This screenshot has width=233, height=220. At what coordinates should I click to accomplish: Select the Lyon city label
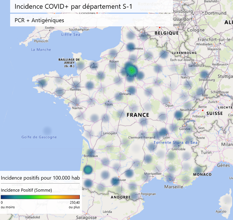point(166,138)
